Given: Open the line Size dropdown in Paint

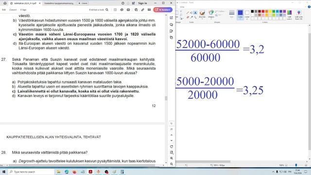Looking at the screenshot, I should pyautogui.click(x=232, y=14).
